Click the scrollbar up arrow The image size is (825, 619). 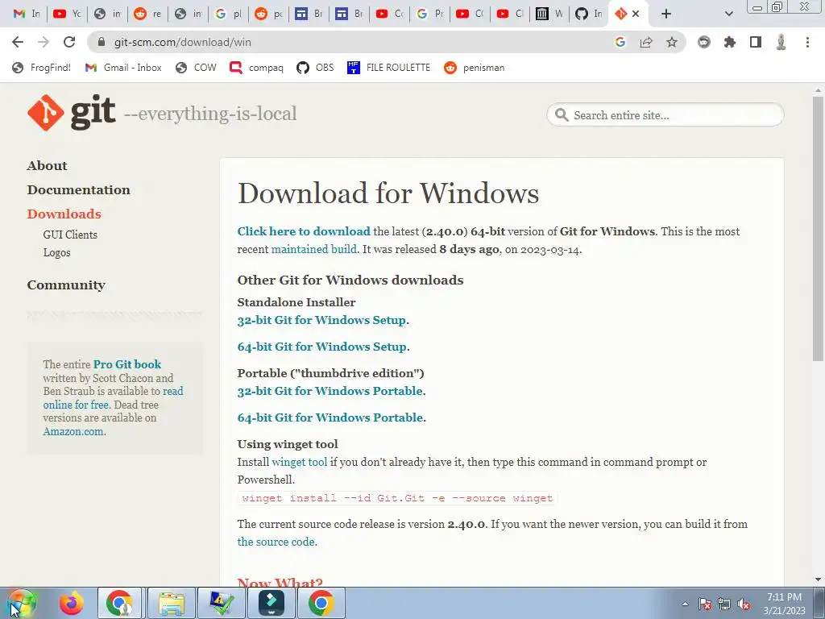click(817, 90)
